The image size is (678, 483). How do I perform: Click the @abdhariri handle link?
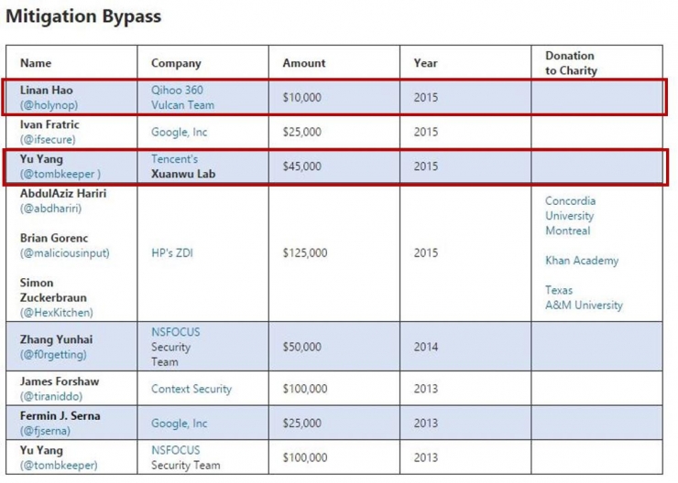[x=50, y=208]
